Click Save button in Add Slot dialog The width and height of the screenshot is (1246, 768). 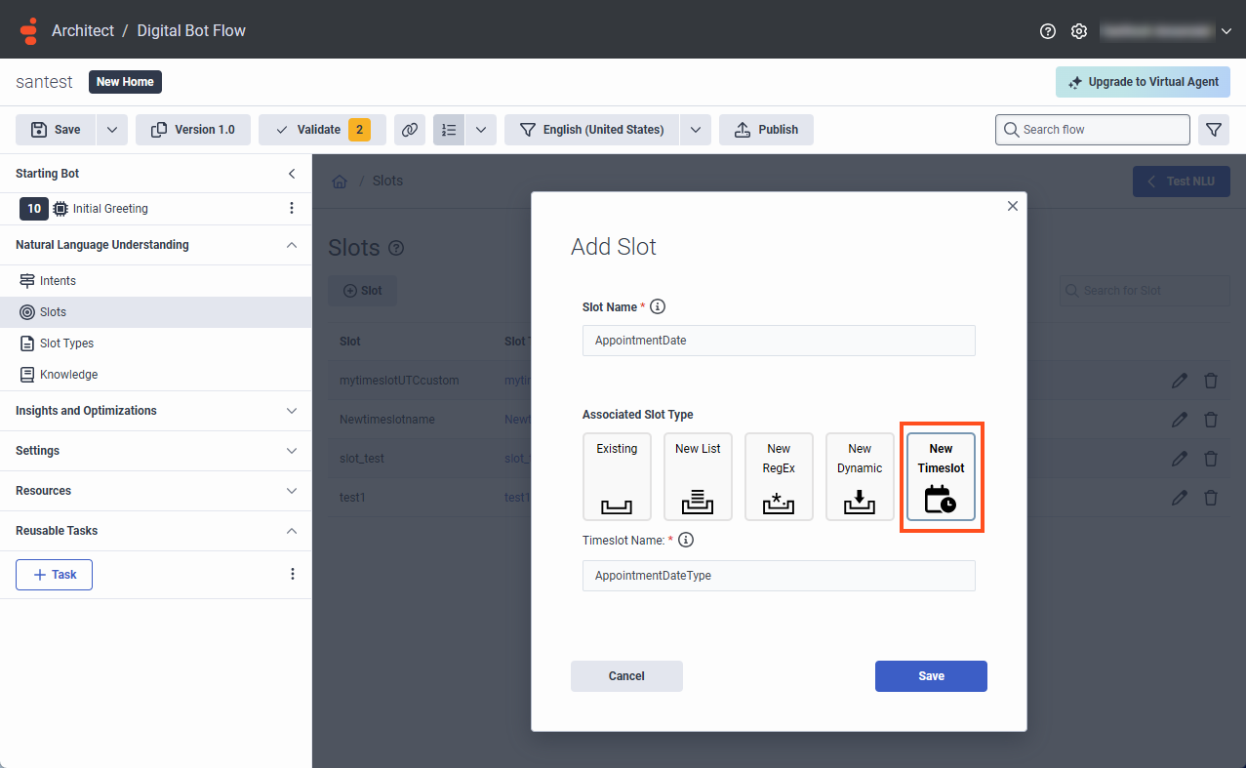pos(931,676)
